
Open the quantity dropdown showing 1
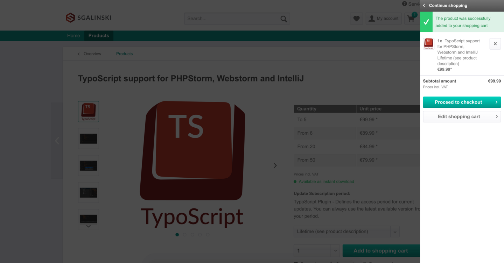[317, 251]
